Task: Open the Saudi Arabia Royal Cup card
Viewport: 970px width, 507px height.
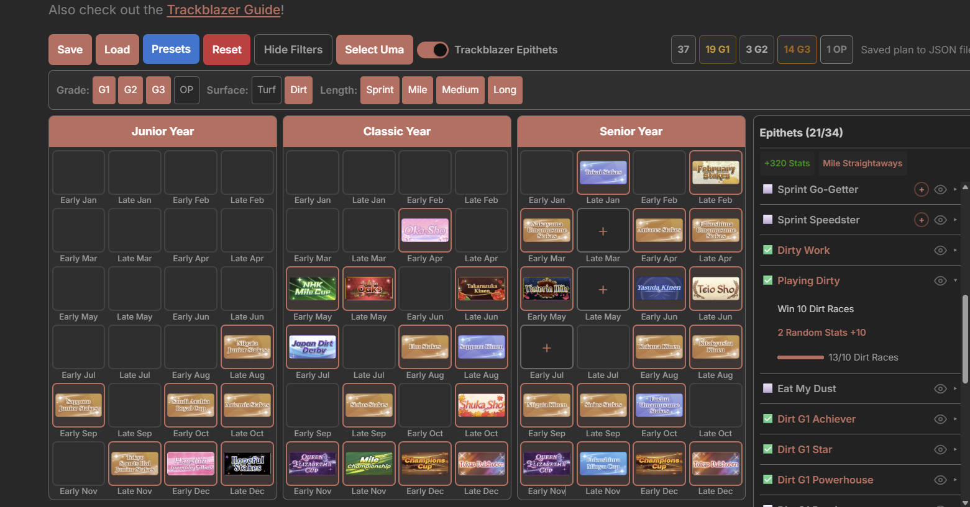Action: click(191, 406)
